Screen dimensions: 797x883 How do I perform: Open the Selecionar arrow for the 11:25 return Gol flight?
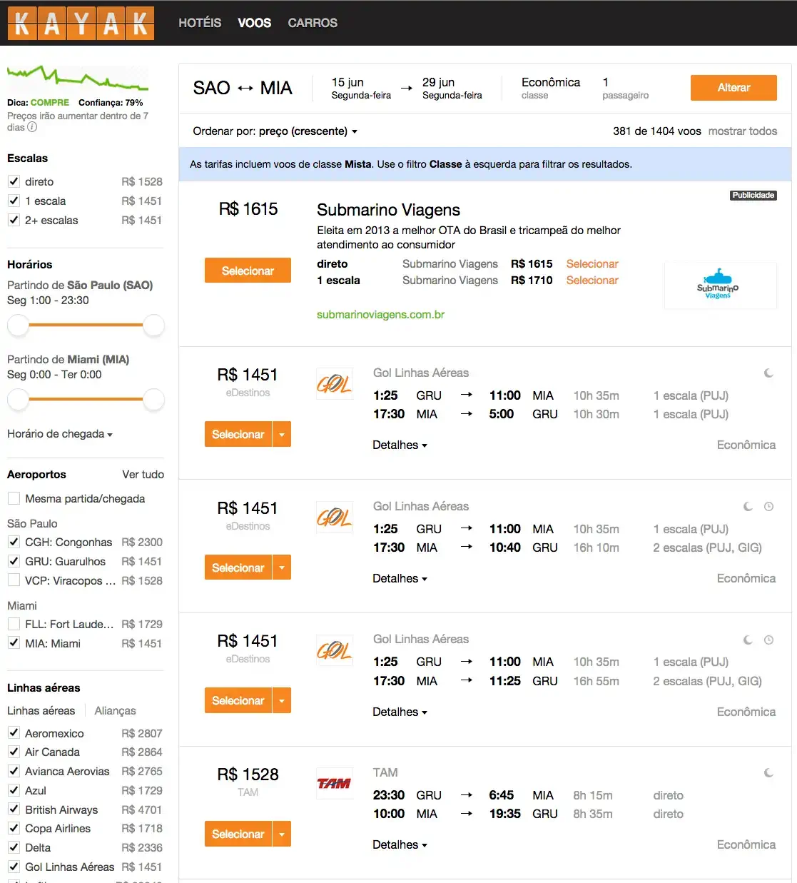coord(282,701)
